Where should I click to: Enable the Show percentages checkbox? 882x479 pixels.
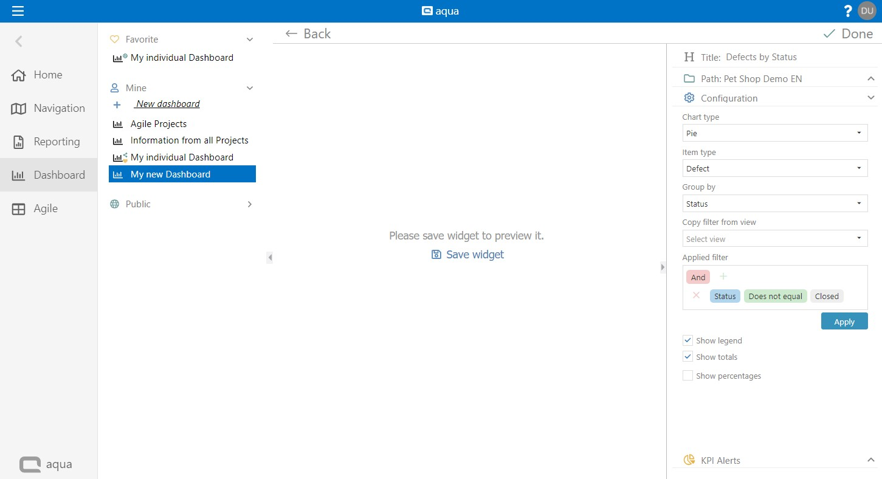pos(687,376)
